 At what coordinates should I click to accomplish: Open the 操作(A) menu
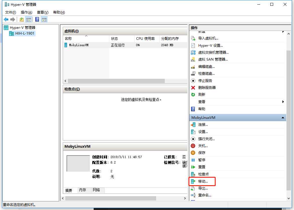click(26, 12)
